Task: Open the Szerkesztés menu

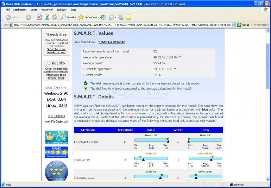Action: [20, 10]
